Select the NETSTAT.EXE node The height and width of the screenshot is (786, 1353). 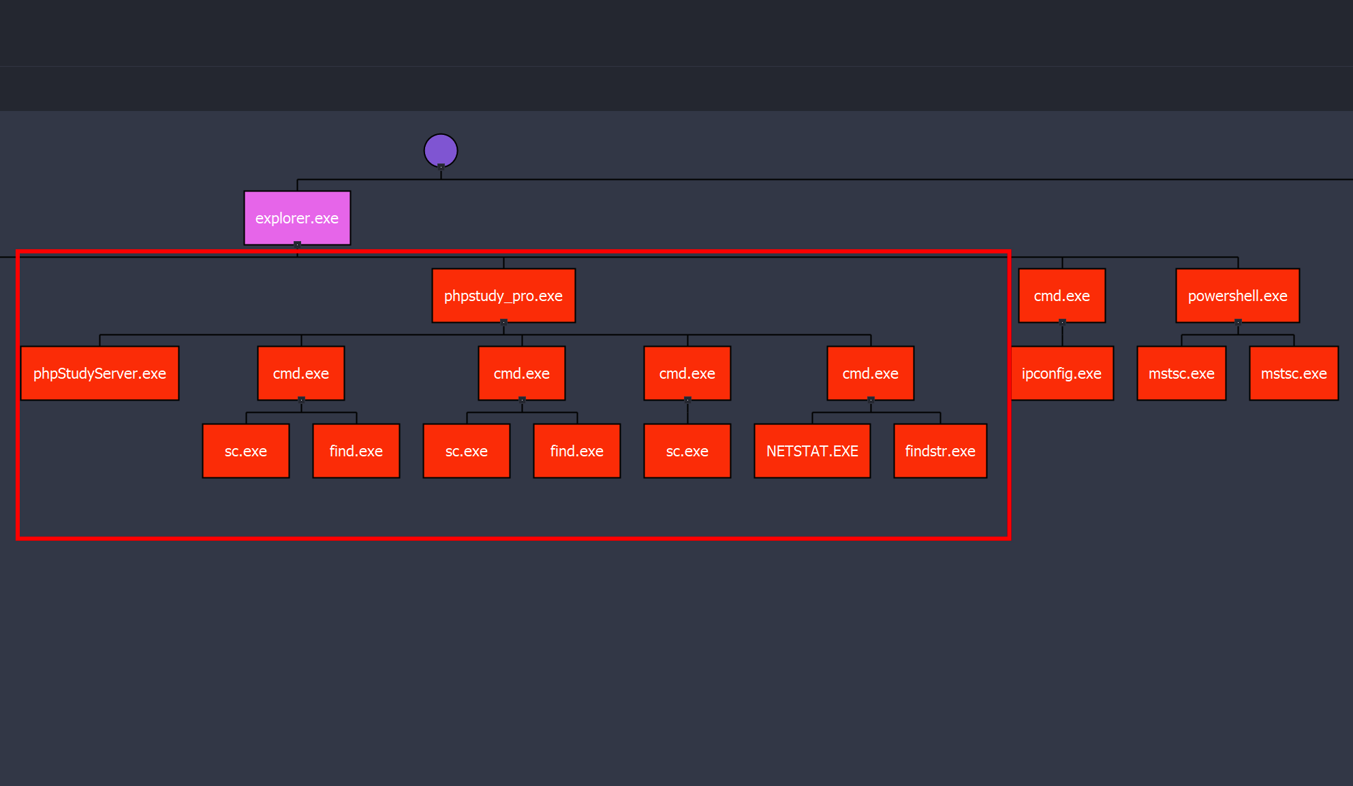(812, 451)
